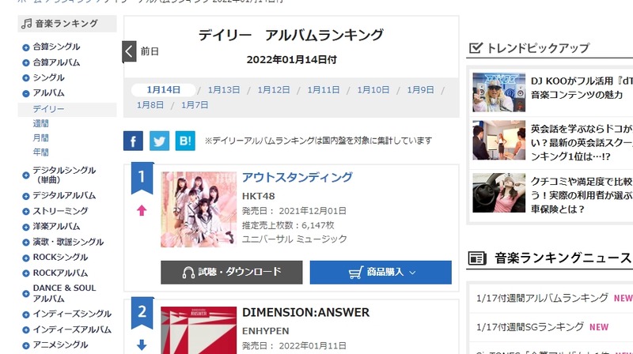Read DJ KOOがフル活用 article
Image resolution: width=633 pixels, height=354 pixels.
click(582, 88)
